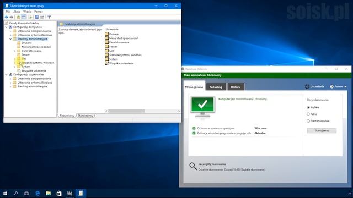Show hidden icons chevron in system tray
The image size is (353, 198).
pos(349,193)
